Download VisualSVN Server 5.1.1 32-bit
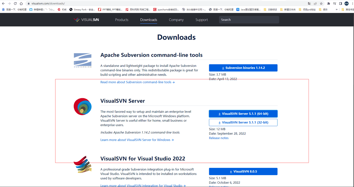The height and width of the screenshot is (187, 354). 243,122
